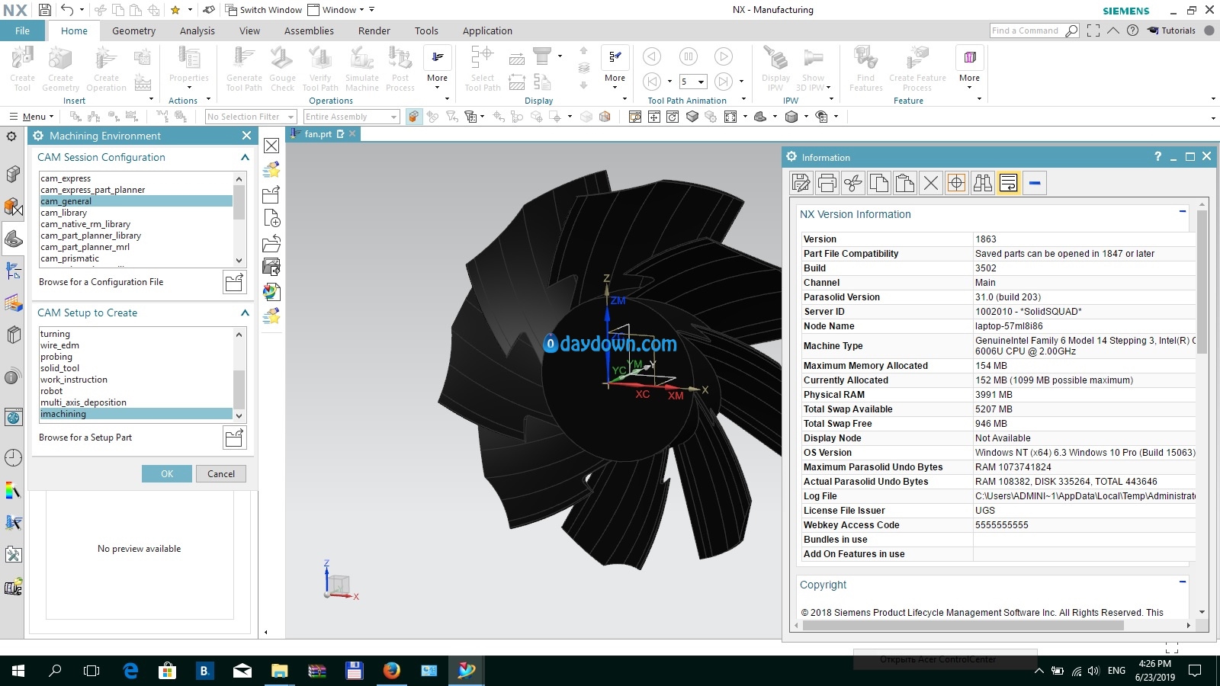Open the Entire Assembly scope dropdown
1220x686 pixels.
click(352, 117)
